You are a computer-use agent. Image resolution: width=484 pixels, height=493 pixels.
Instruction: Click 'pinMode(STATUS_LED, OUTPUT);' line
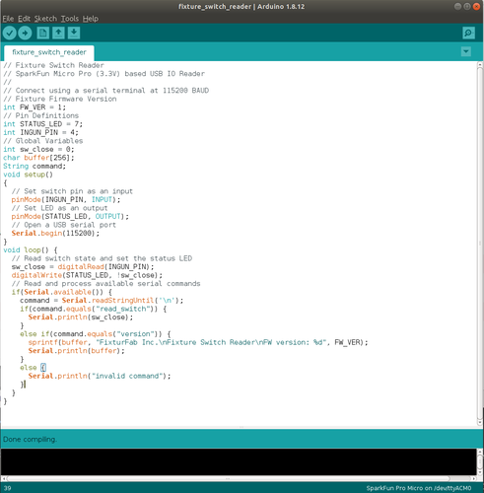pyautogui.click(x=70, y=217)
